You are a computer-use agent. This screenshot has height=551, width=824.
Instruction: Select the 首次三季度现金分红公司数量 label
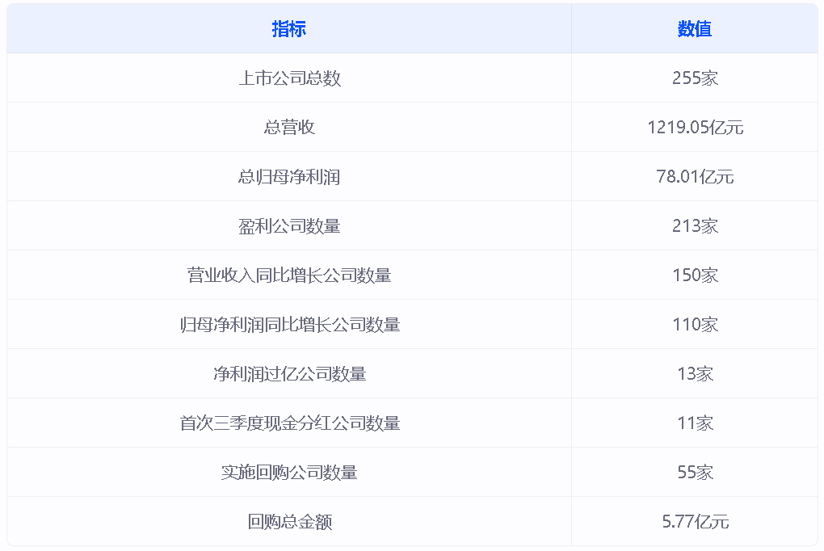point(289,423)
